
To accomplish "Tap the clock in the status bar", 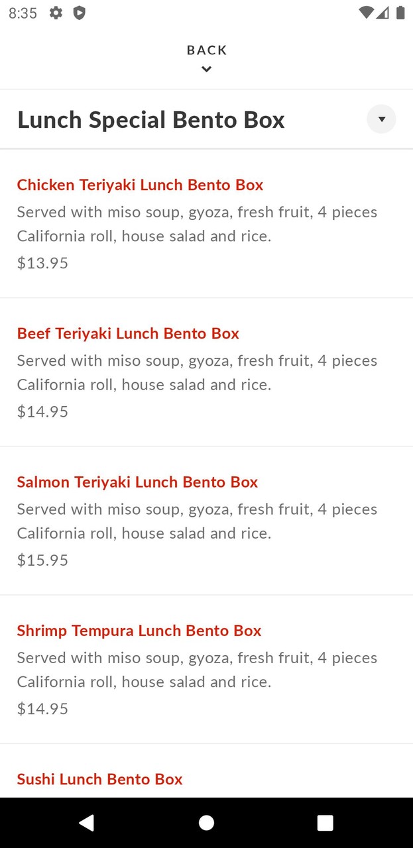I will (x=23, y=13).
